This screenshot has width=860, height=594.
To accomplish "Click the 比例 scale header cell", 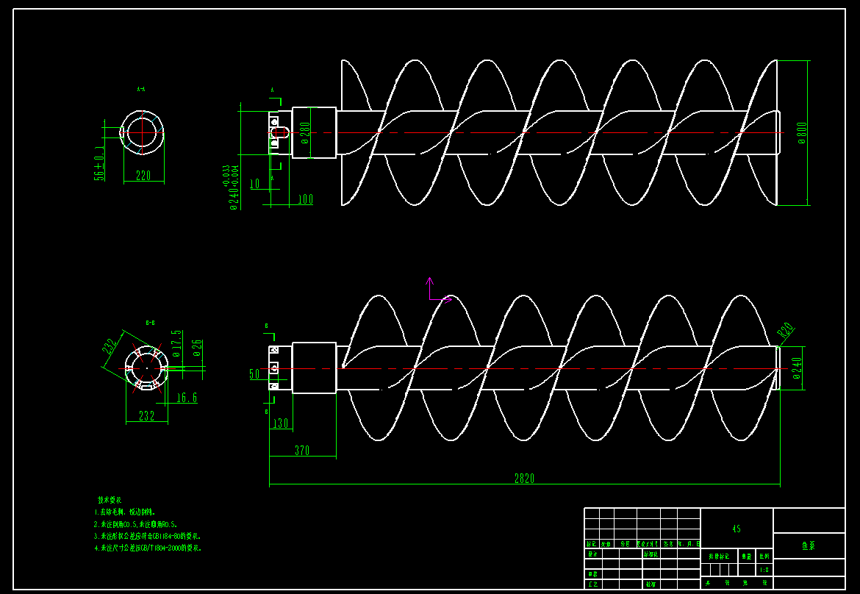I will (764, 557).
